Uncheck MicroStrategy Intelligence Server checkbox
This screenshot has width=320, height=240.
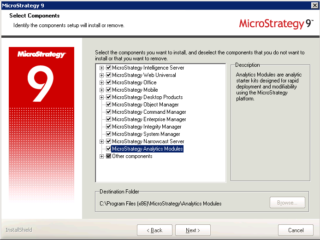coord(109,68)
